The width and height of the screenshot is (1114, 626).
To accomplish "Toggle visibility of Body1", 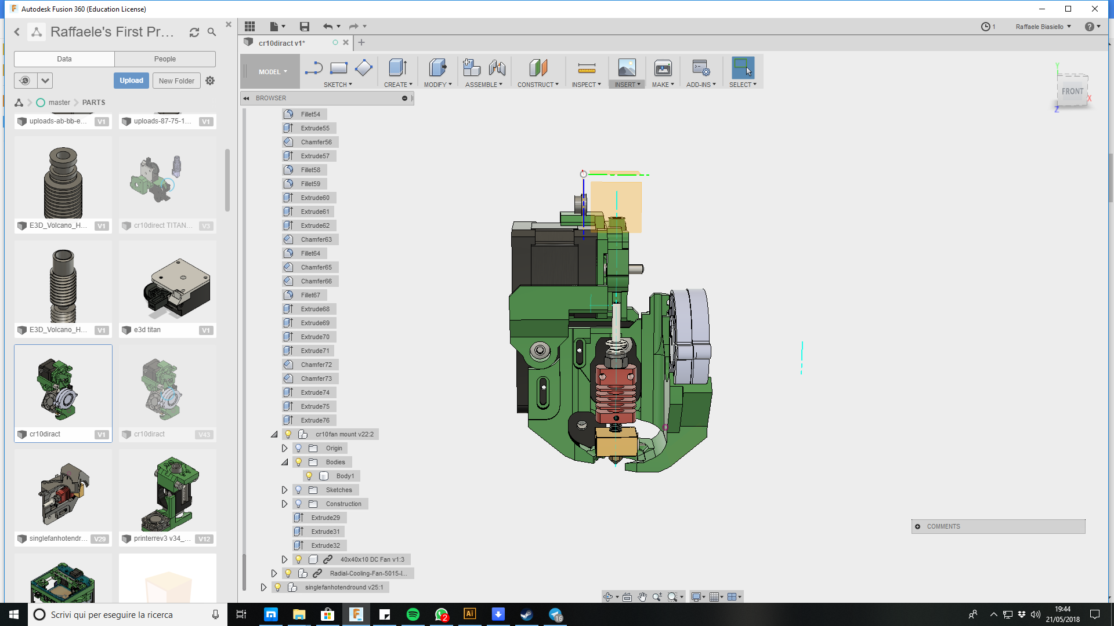I will pos(309,476).
